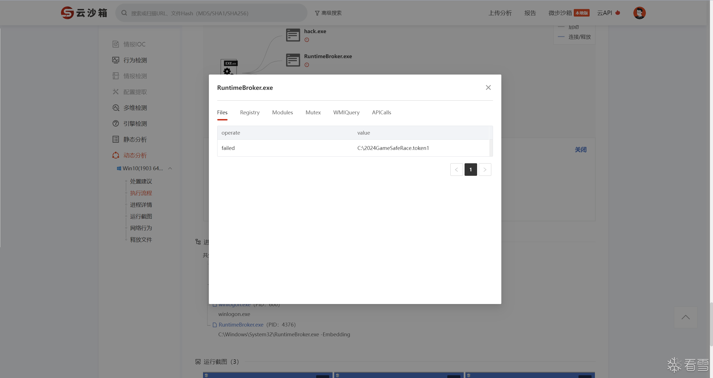
Task: Open the user avatar profile
Action: click(639, 13)
